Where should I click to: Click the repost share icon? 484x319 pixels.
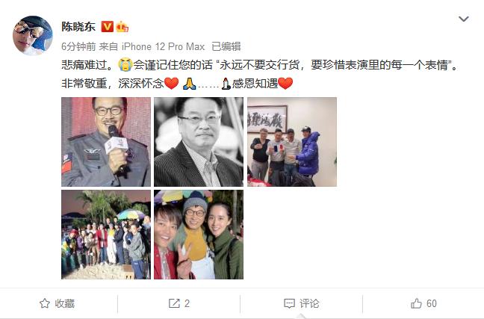click(174, 303)
